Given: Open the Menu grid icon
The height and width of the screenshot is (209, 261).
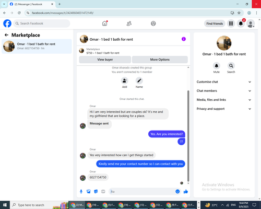Looking at the screenshot, I should [x=231, y=24].
